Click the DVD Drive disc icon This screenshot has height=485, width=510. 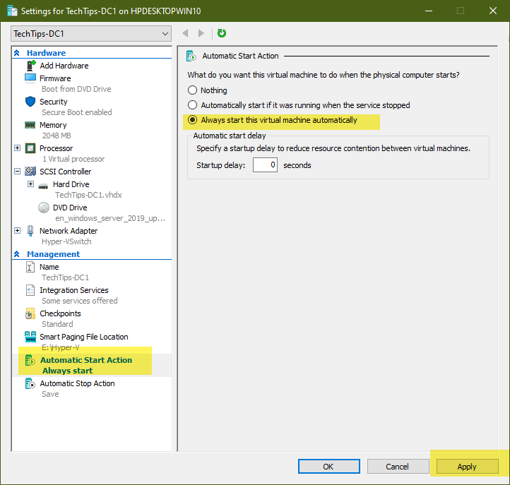(x=44, y=208)
